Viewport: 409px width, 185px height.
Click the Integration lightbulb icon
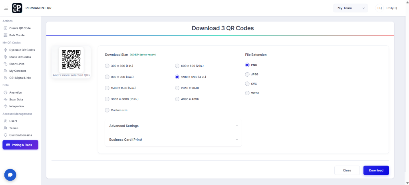[6, 106]
